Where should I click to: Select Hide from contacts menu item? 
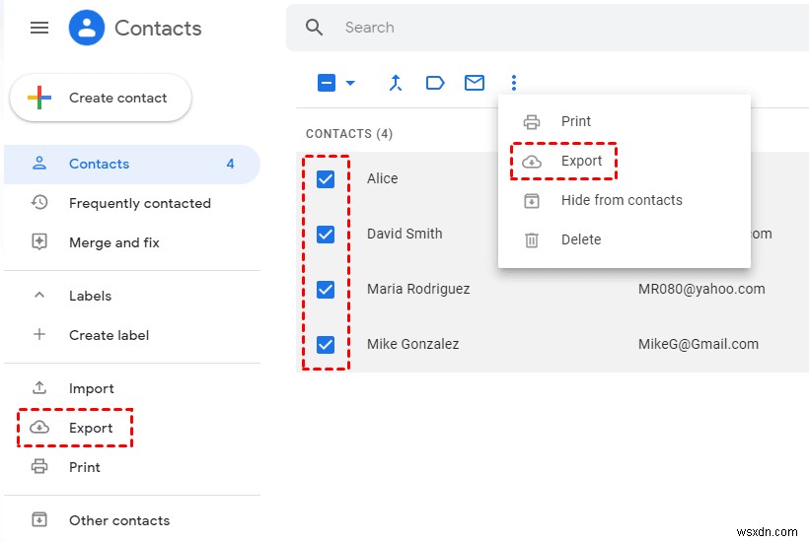point(622,200)
